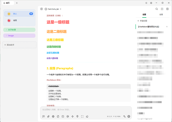Translate input with the translate icon
This screenshot has height=122, width=172.
124,116
